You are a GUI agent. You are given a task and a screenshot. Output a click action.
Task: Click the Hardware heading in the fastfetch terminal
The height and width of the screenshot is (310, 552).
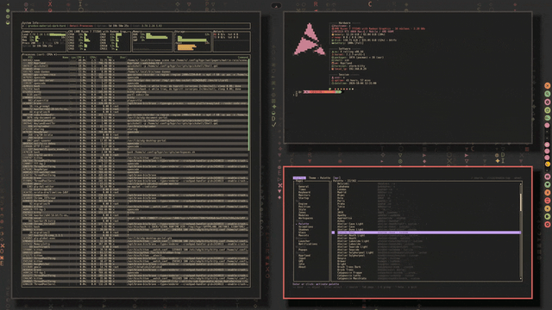click(x=344, y=23)
